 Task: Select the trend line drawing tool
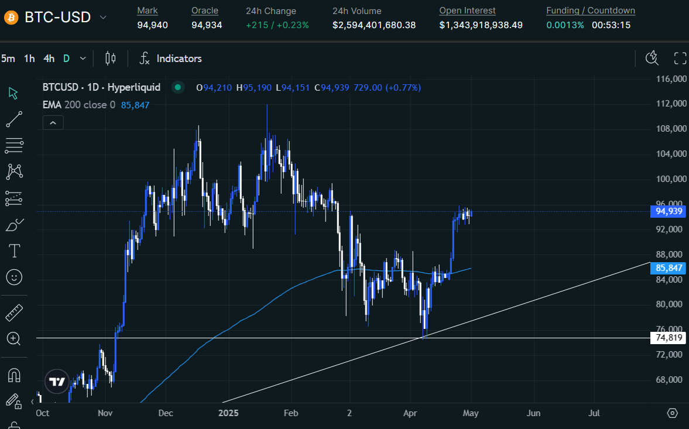[13, 119]
